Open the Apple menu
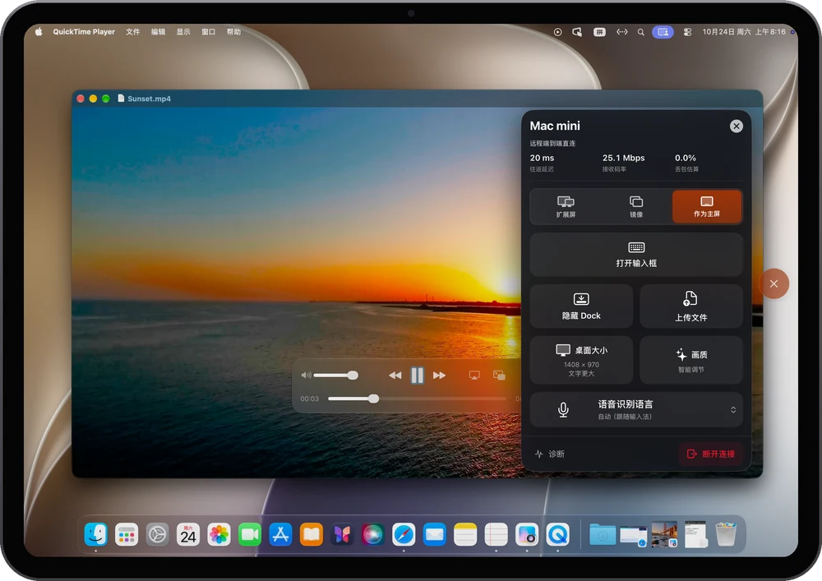The image size is (822, 581). (39, 31)
